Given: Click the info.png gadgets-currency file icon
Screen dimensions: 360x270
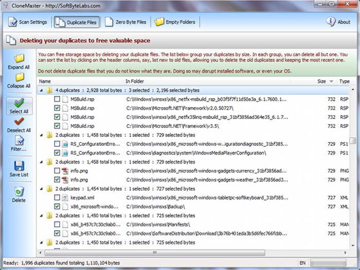Looking at the screenshot, I should tap(65, 171).
